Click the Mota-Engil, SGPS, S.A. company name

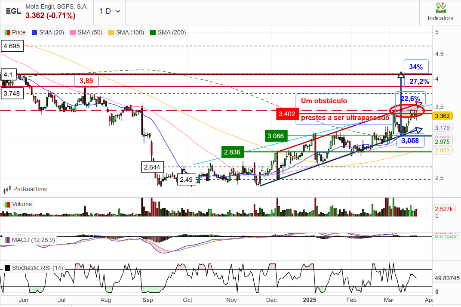pos(57,6)
